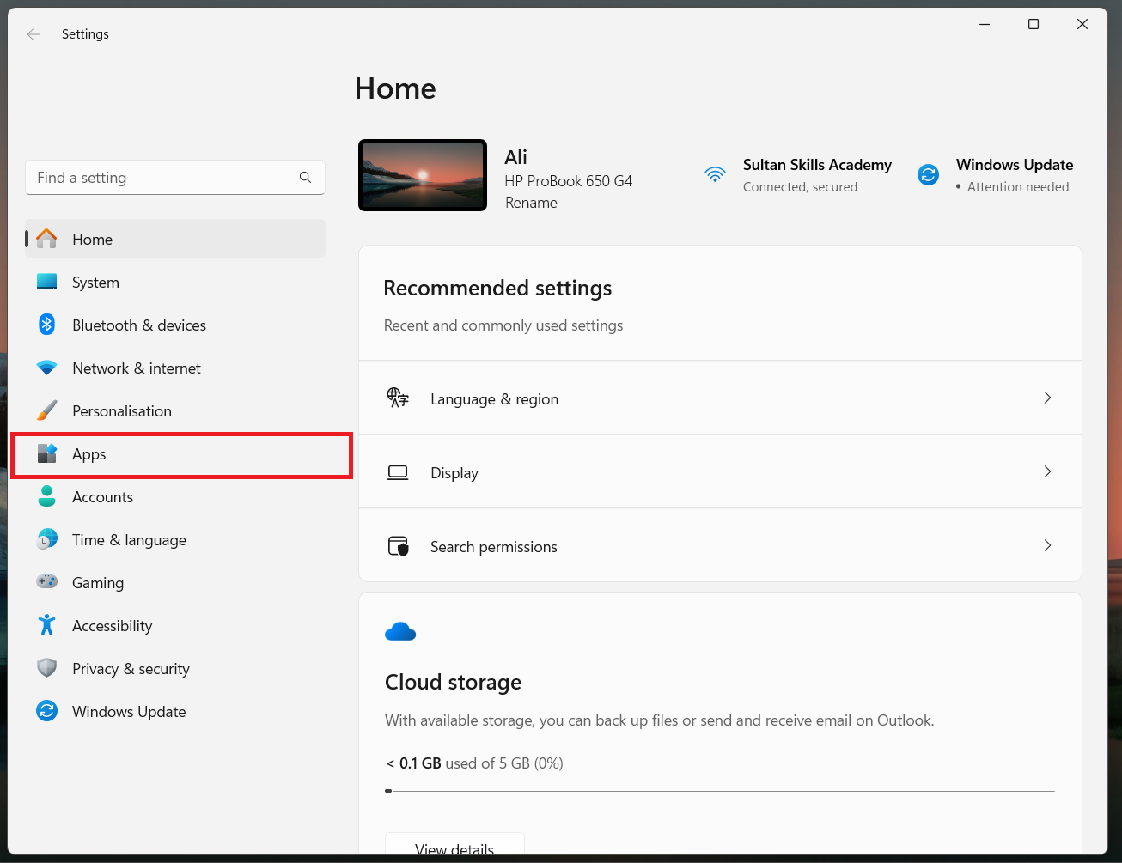Click the Network & internet Wi-Fi icon
1122x863 pixels.
[x=47, y=368]
